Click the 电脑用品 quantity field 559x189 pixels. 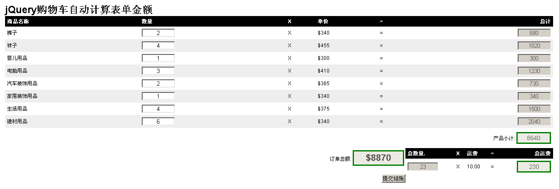coord(158,71)
